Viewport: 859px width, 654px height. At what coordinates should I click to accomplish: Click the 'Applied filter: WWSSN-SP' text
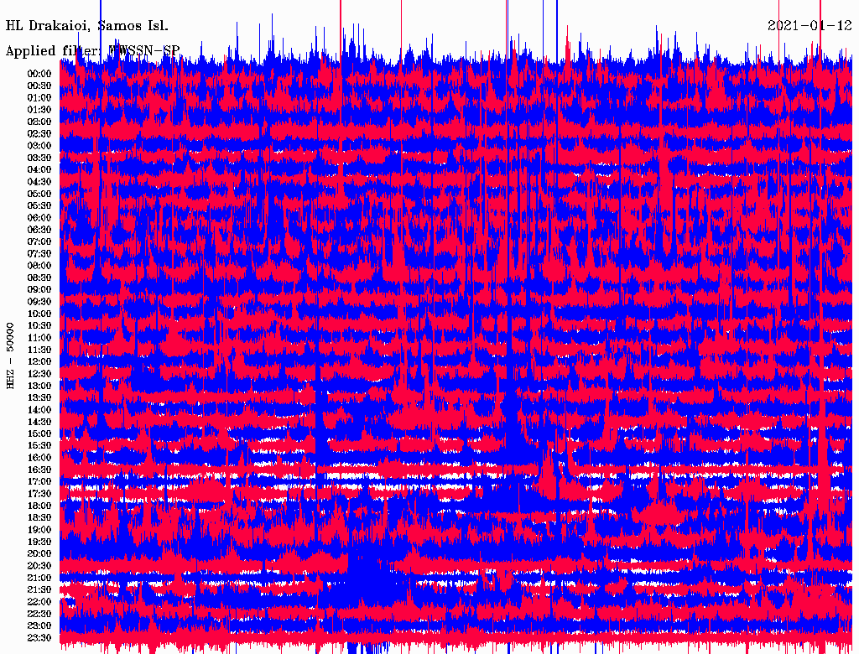point(92,51)
